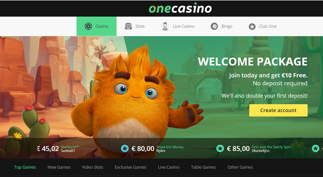Click the Live Casino dealer icon
The image size is (323, 177).
pos(165,26)
